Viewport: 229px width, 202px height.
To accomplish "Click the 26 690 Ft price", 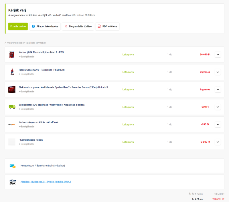I will 205,54.
